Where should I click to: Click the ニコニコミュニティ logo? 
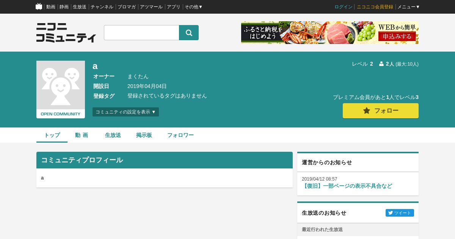(66, 33)
